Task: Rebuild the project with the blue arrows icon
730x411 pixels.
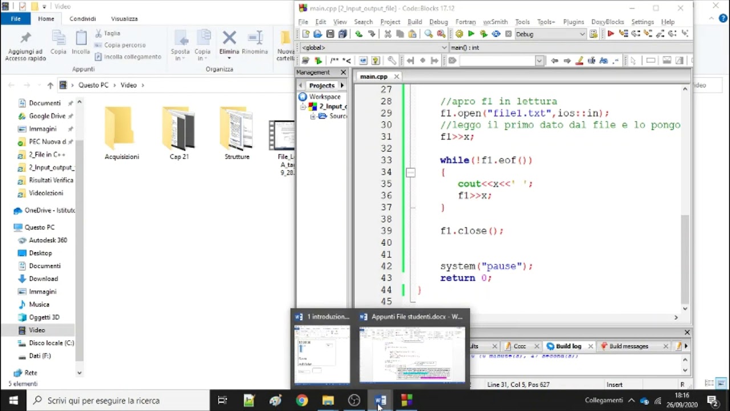Action: click(496, 34)
